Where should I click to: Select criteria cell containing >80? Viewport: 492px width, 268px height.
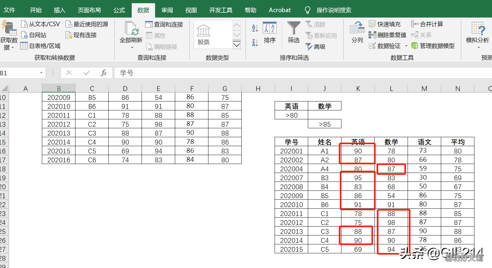click(292, 115)
